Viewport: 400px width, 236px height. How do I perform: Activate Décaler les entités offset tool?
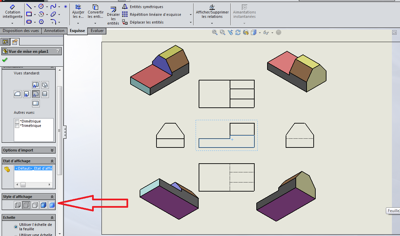113,16
